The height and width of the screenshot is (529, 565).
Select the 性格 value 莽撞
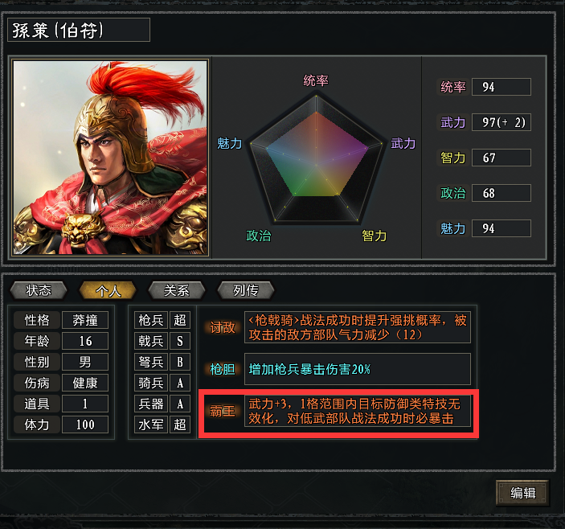(x=85, y=320)
